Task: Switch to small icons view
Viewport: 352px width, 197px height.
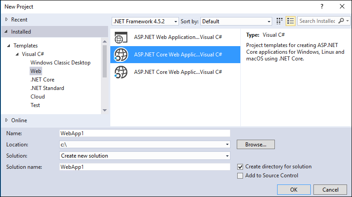Action: 280,21
